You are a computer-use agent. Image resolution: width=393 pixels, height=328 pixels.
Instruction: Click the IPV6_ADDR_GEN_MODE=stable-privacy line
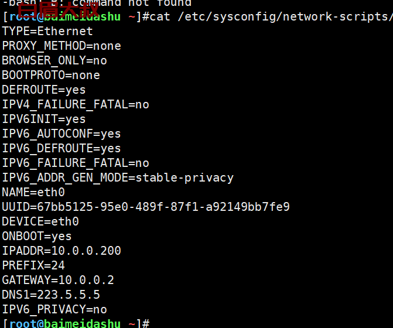118,178
